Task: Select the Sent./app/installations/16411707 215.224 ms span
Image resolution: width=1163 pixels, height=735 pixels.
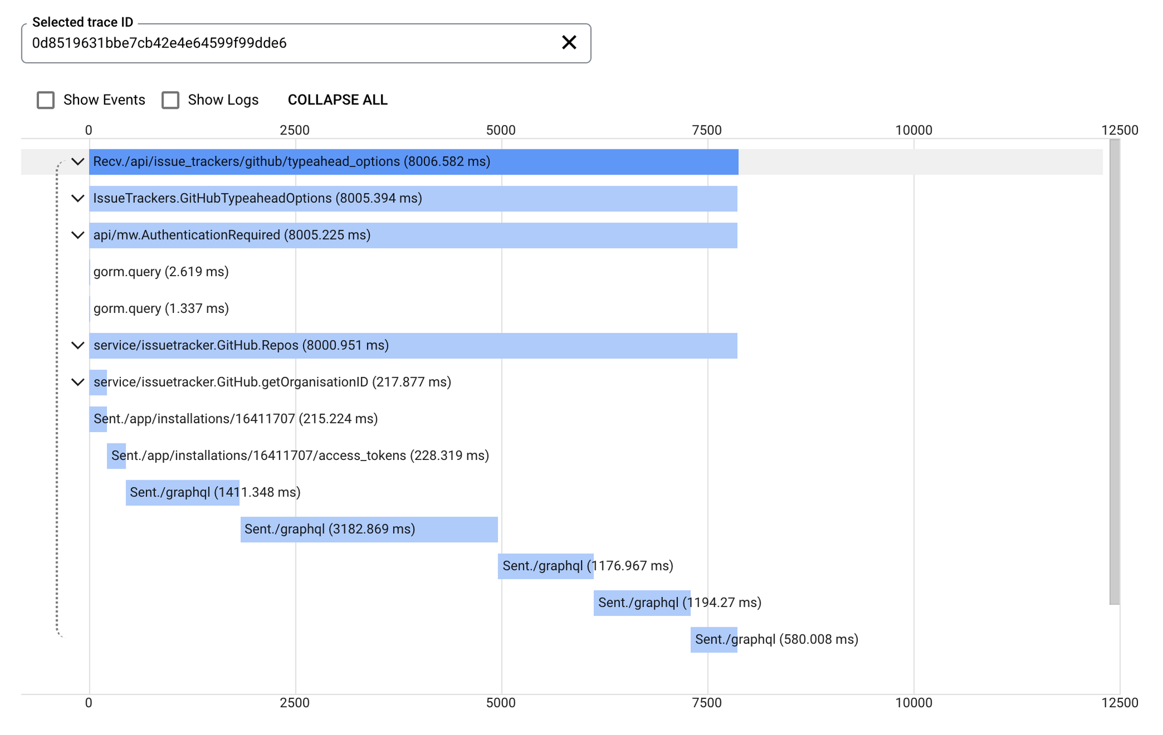Action: coord(98,419)
